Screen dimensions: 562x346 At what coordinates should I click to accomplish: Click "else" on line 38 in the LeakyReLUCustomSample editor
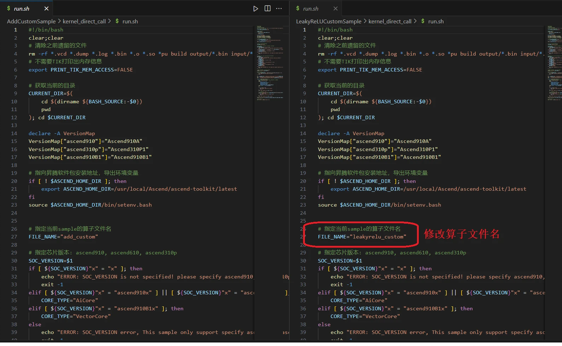click(x=324, y=324)
